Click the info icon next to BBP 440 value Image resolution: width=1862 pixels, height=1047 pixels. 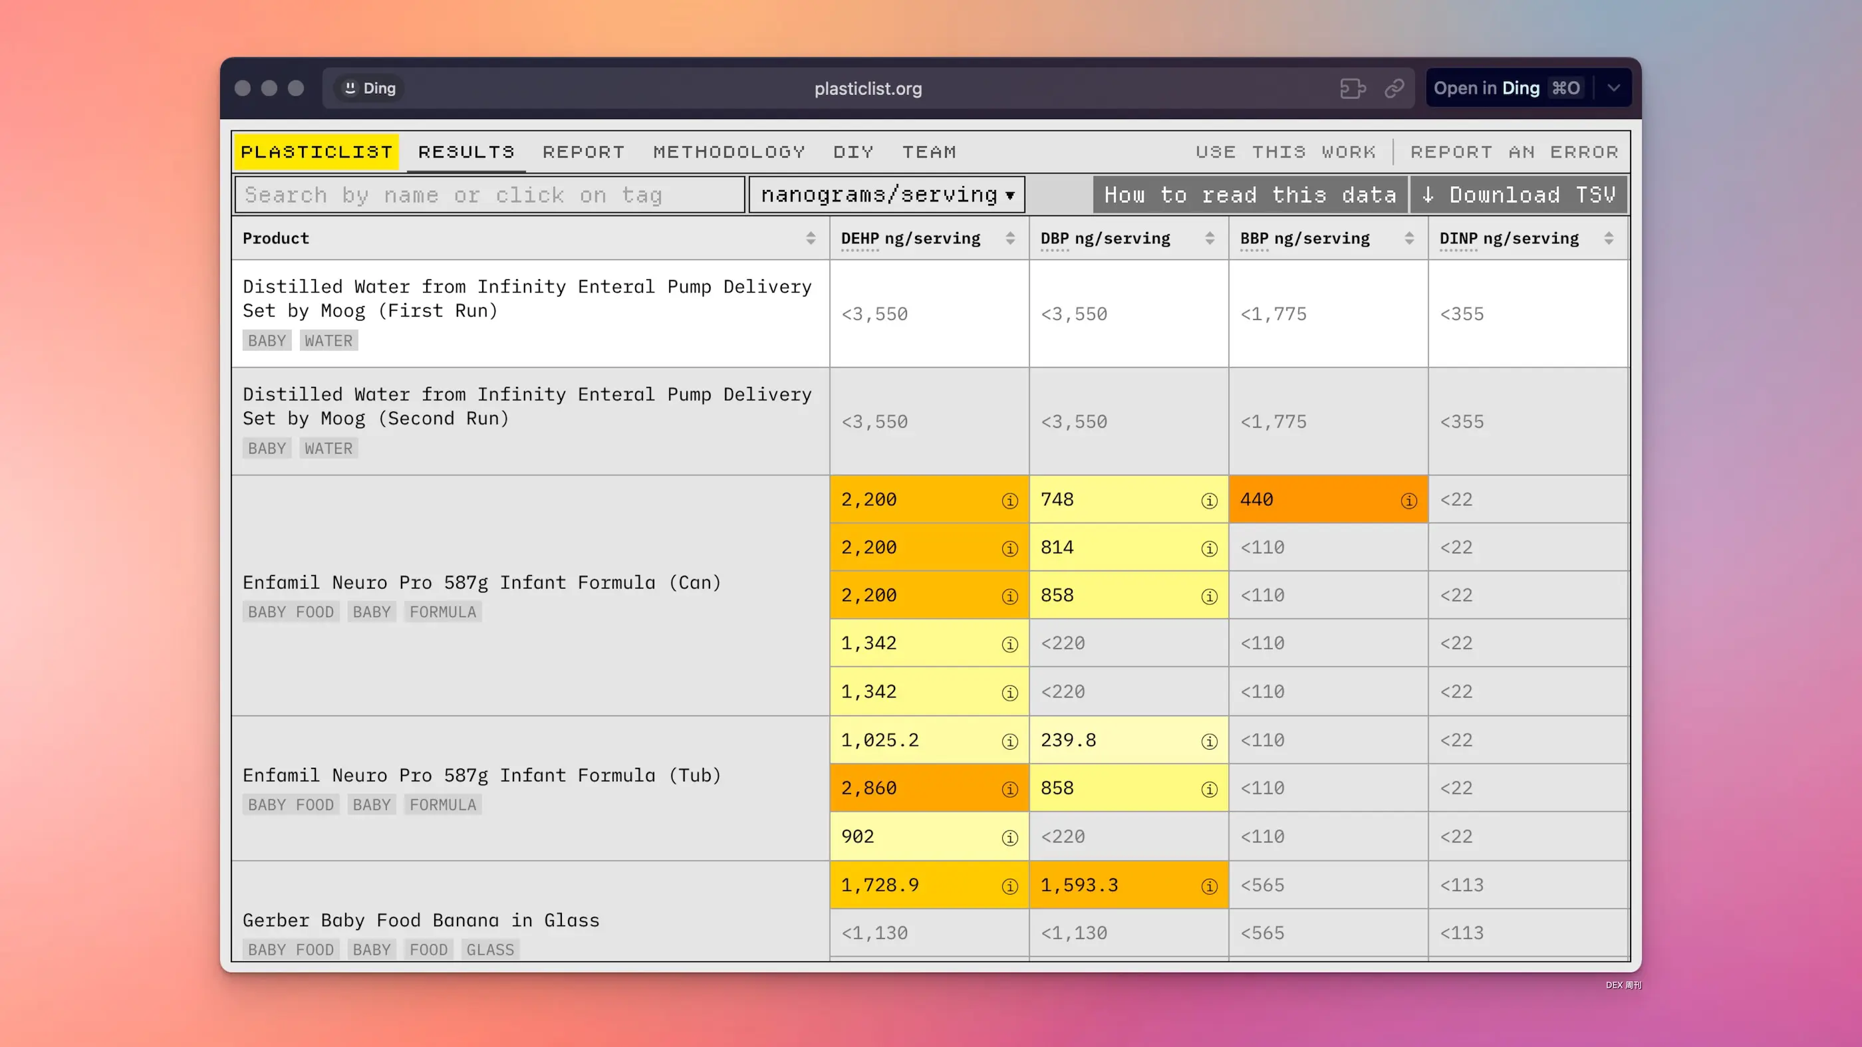pos(1408,500)
